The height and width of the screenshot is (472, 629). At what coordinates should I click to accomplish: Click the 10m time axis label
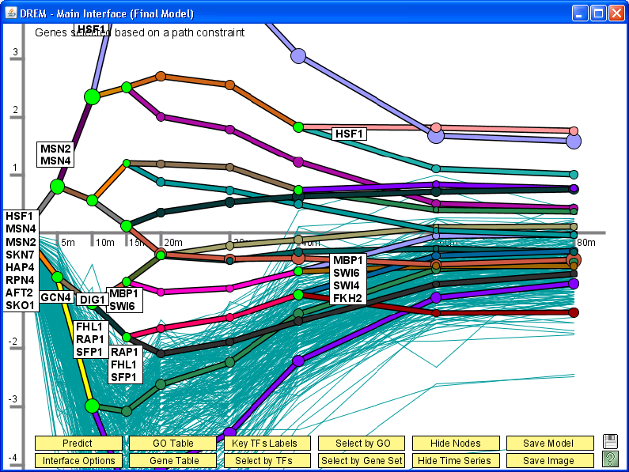point(104,243)
